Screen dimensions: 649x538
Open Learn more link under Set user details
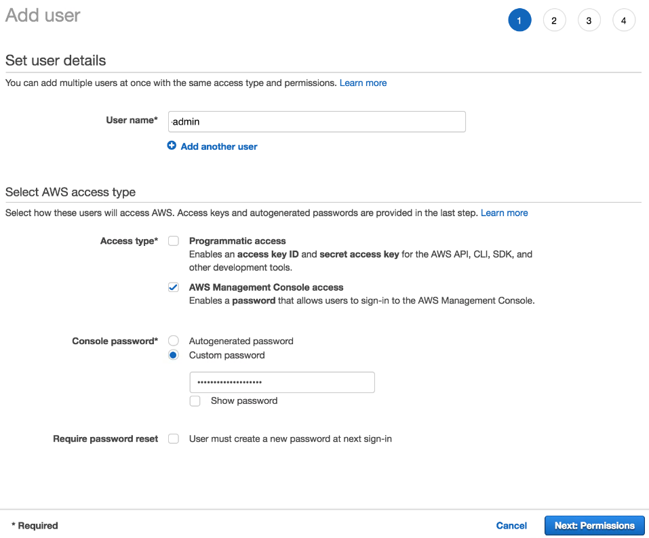coord(363,83)
